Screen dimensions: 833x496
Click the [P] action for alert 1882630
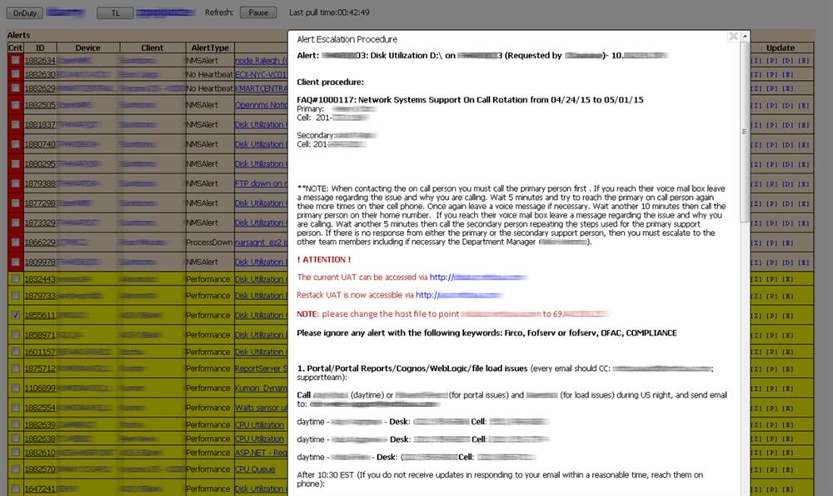pos(772,74)
